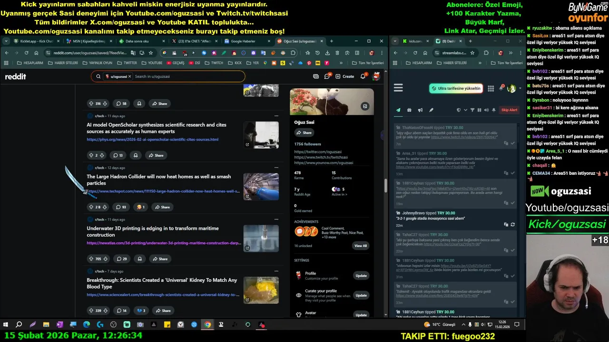Open options menu for Universal Kidney post
Viewport: 609px width, 342px height.
point(276,271)
